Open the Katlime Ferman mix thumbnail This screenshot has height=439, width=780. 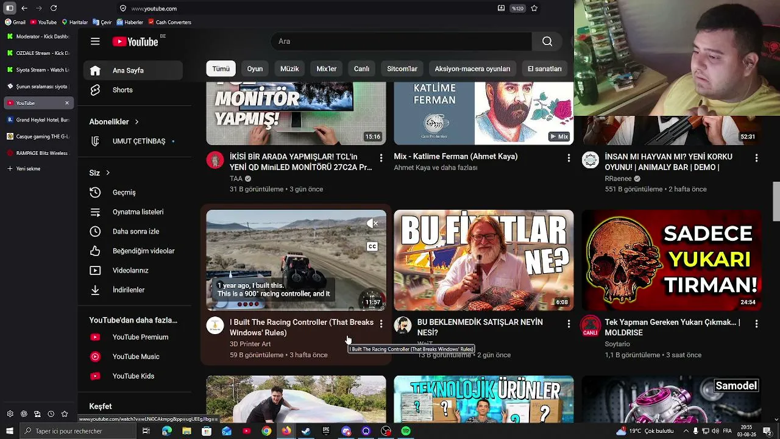pos(484,113)
